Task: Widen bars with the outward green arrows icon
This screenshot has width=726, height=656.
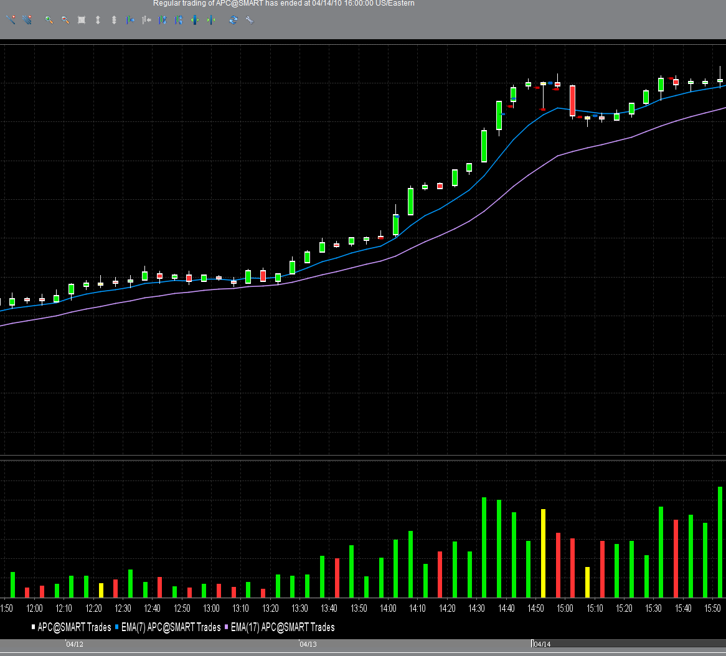Action: point(195,20)
